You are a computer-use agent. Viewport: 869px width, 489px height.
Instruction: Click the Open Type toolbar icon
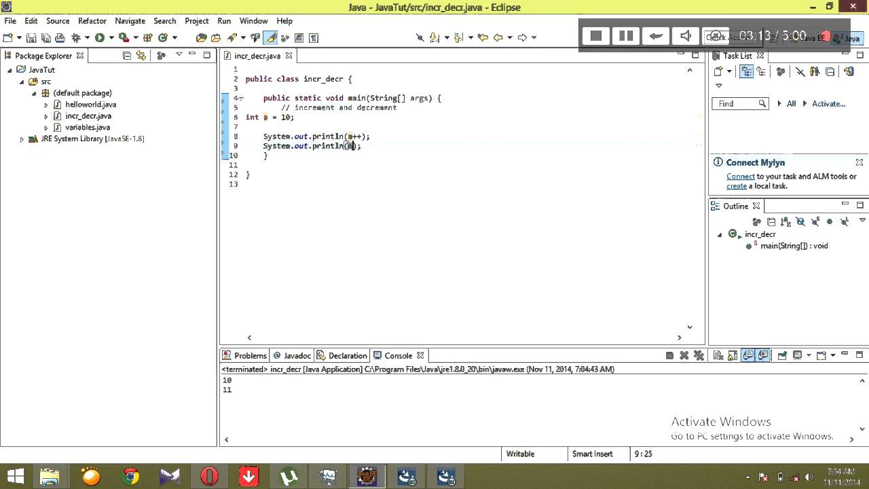click(201, 37)
